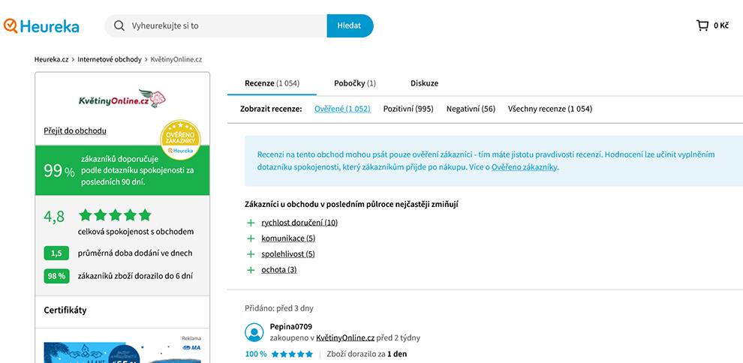Click the Pepina0709 username
The image size is (743, 363).
[x=291, y=326]
